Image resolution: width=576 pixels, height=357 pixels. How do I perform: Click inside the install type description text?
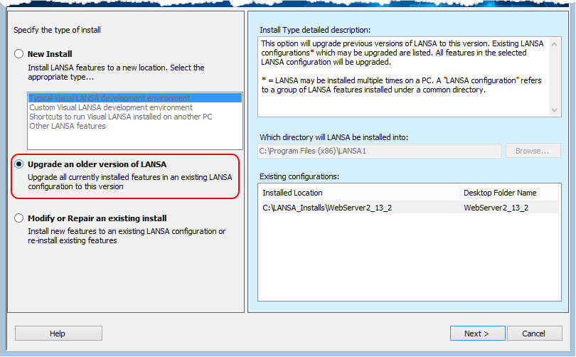tap(403, 77)
